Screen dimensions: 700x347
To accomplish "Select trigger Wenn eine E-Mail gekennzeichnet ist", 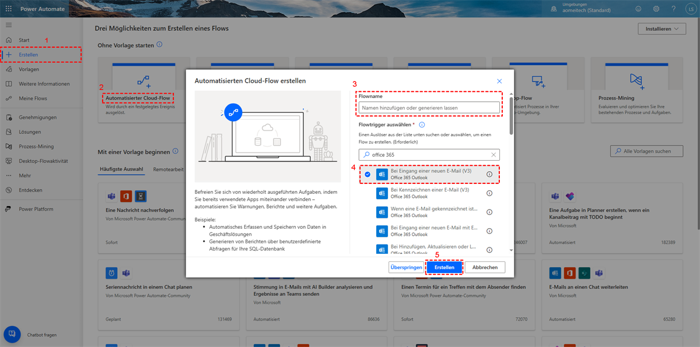I will 429,212.
